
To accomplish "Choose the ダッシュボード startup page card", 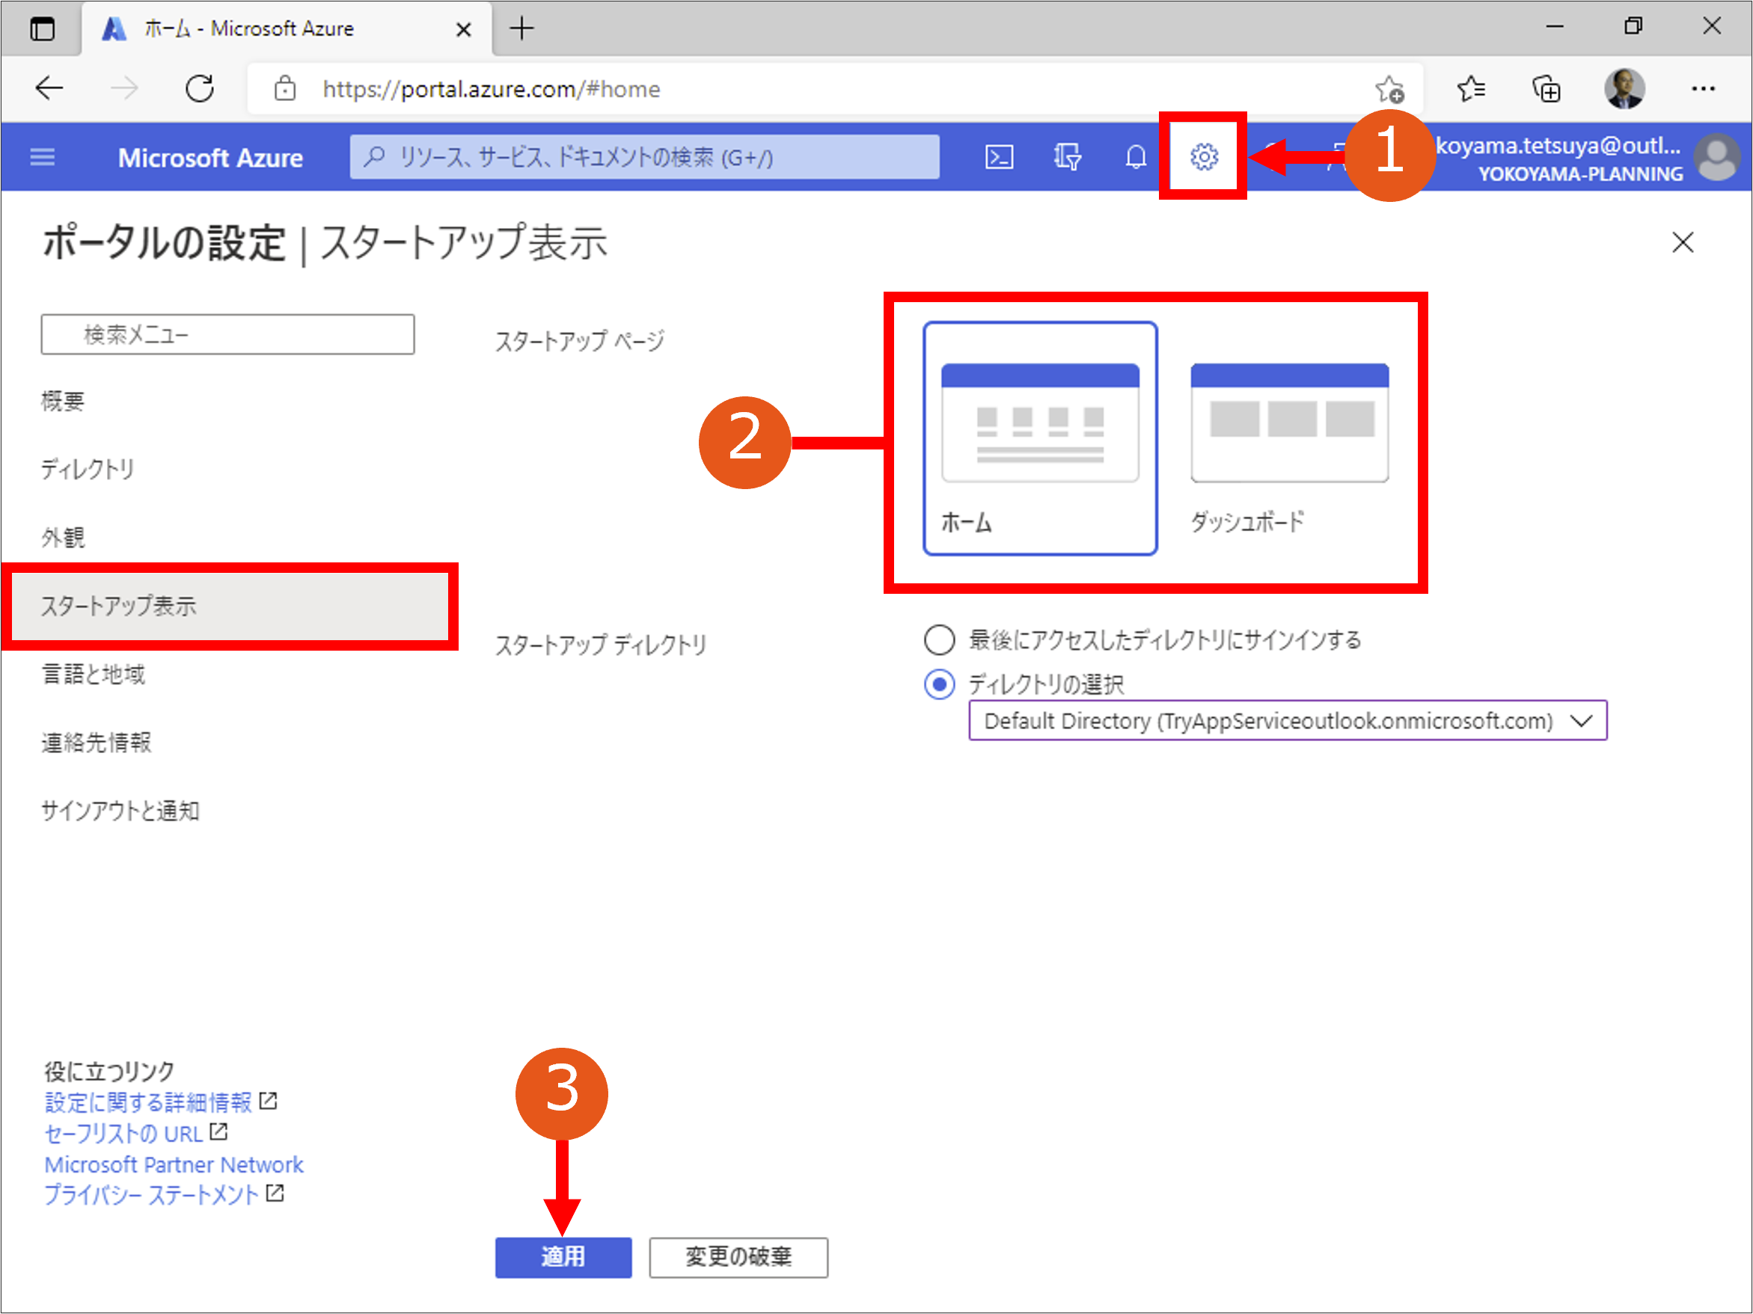I will click(1289, 438).
